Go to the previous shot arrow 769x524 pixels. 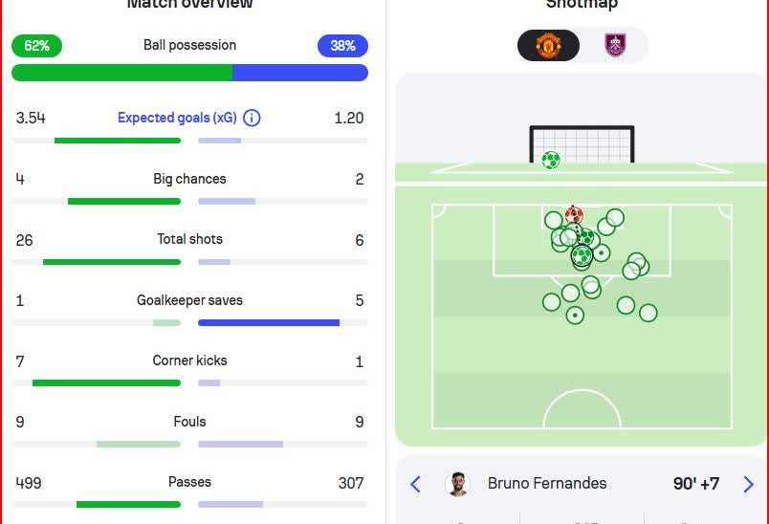[415, 484]
